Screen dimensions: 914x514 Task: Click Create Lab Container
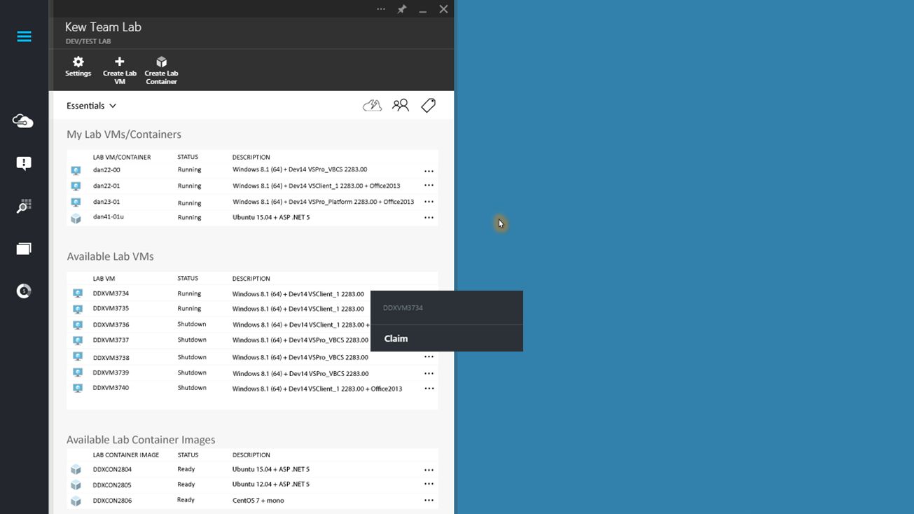(161, 71)
